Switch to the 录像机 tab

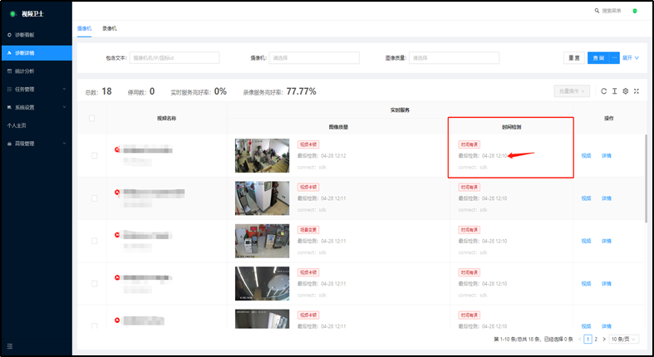110,29
